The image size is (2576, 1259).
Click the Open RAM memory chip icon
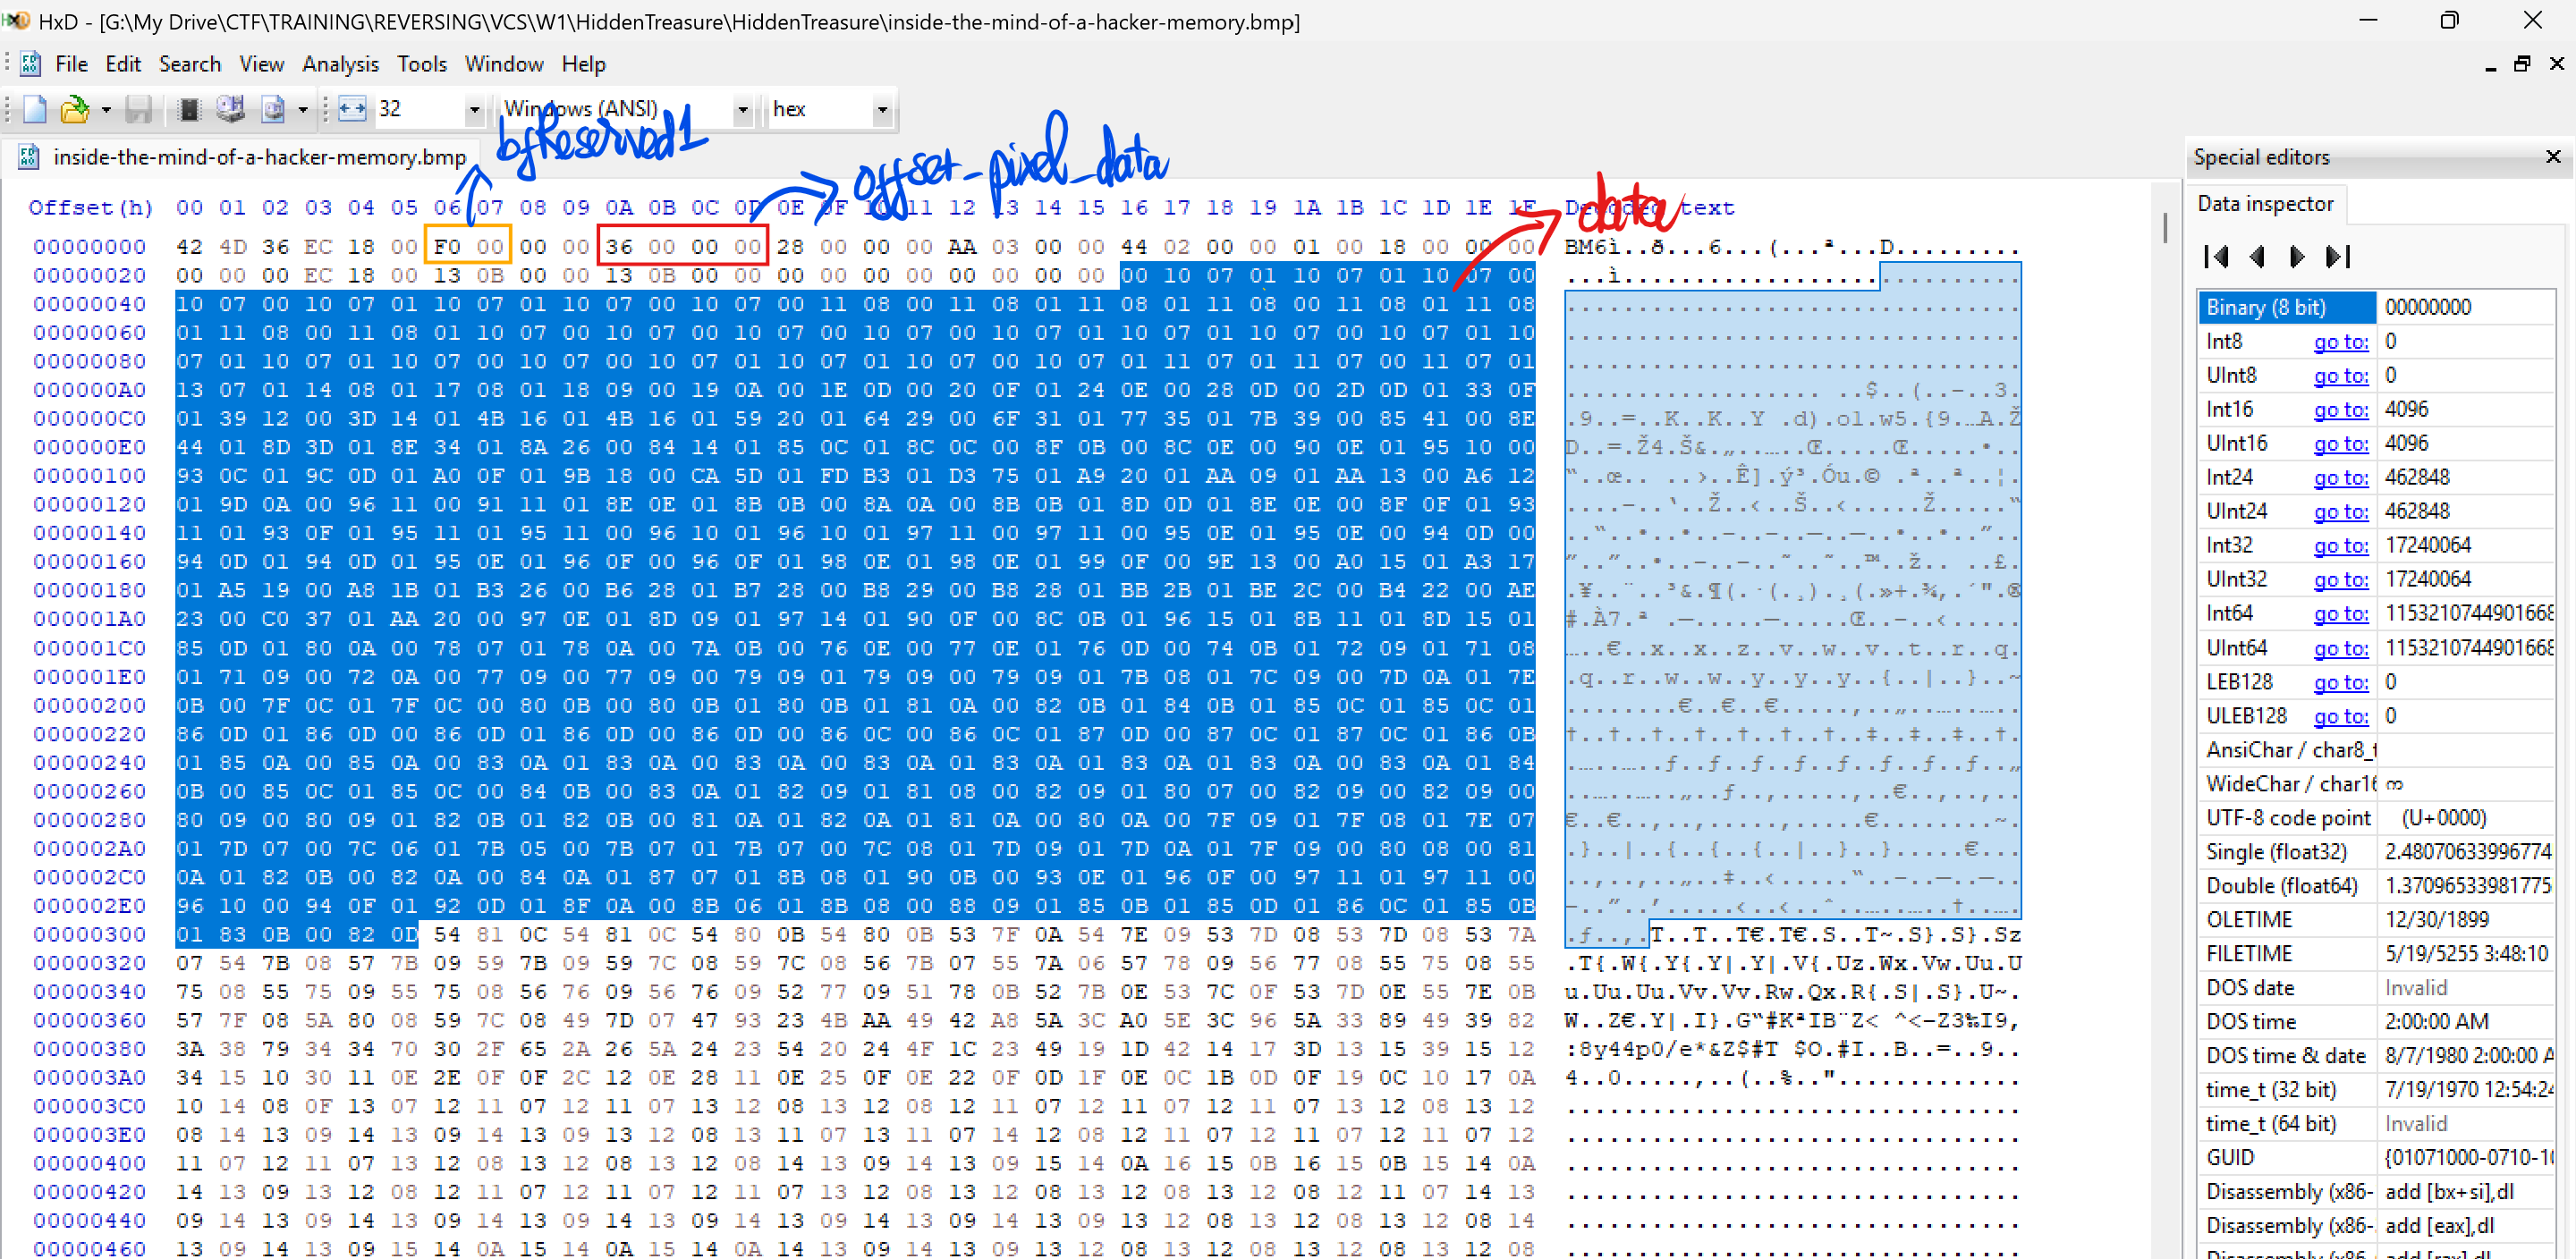(188, 109)
